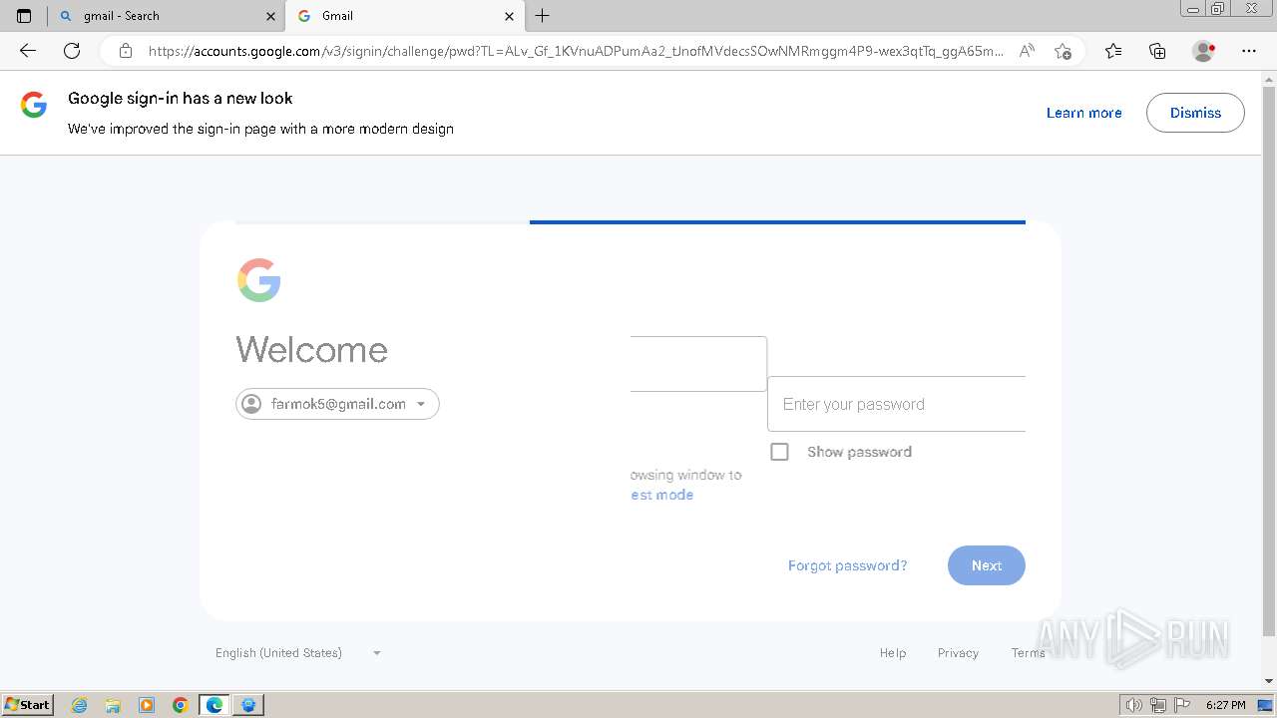Open the Forgot password? link
This screenshot has width=1277, height=718.
847,565
